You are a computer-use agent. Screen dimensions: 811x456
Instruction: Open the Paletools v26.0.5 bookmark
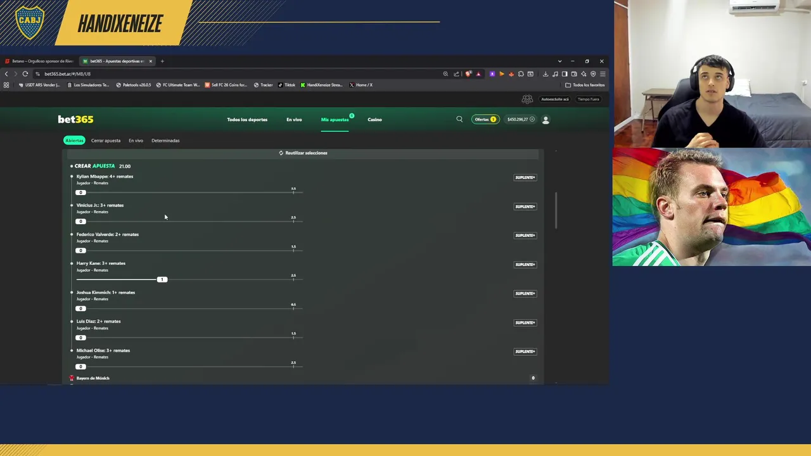point(134,85)
